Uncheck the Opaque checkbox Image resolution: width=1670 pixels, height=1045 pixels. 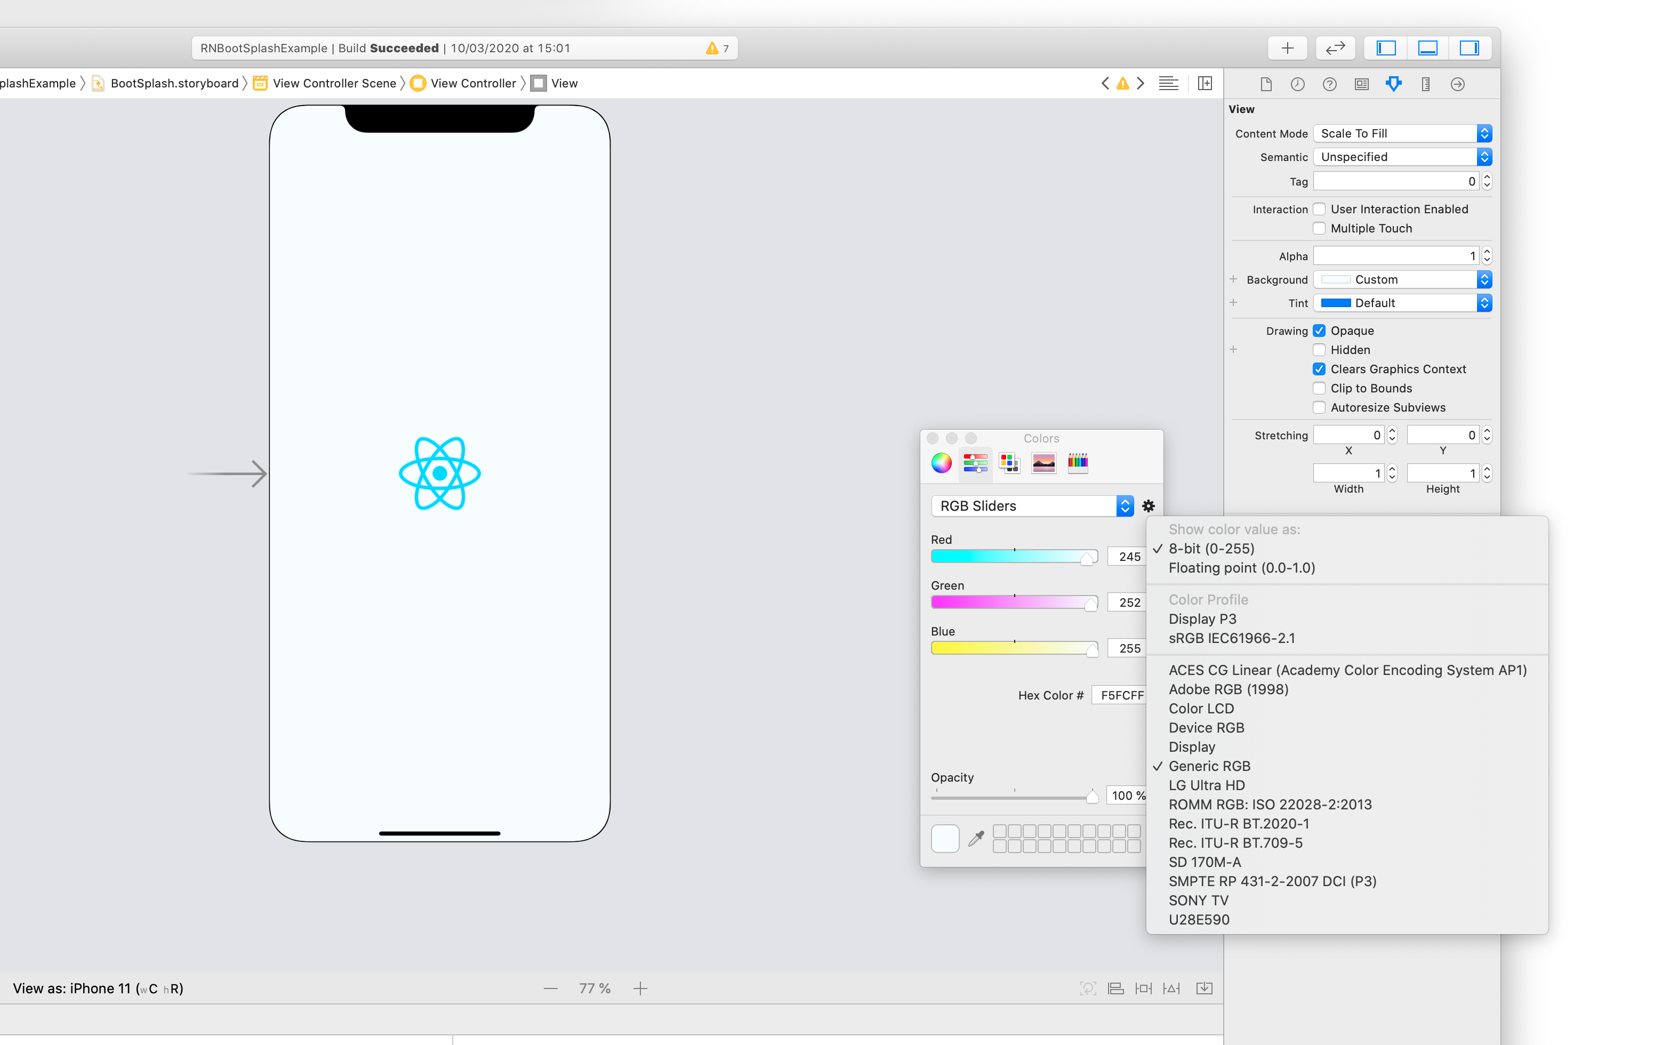[1320, 331]
